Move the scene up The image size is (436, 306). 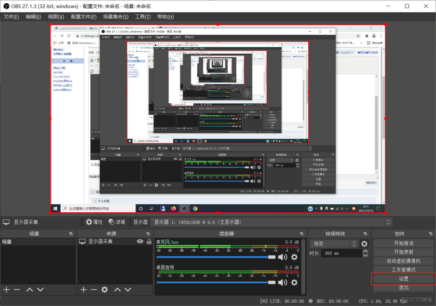click(x=29, y=289)
